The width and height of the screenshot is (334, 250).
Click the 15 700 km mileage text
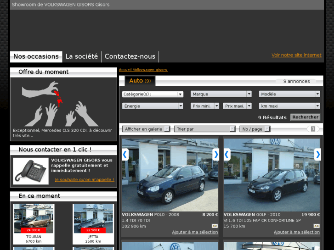(234, 227)
